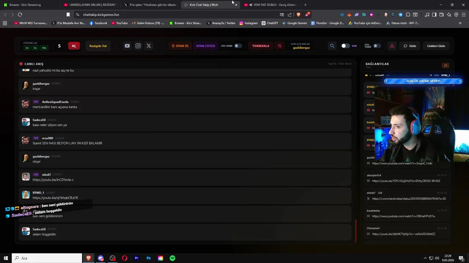Open Spotify from the taskbar
Image resolution: width=469 pixels, height=263 pixels.
(172, 258)
